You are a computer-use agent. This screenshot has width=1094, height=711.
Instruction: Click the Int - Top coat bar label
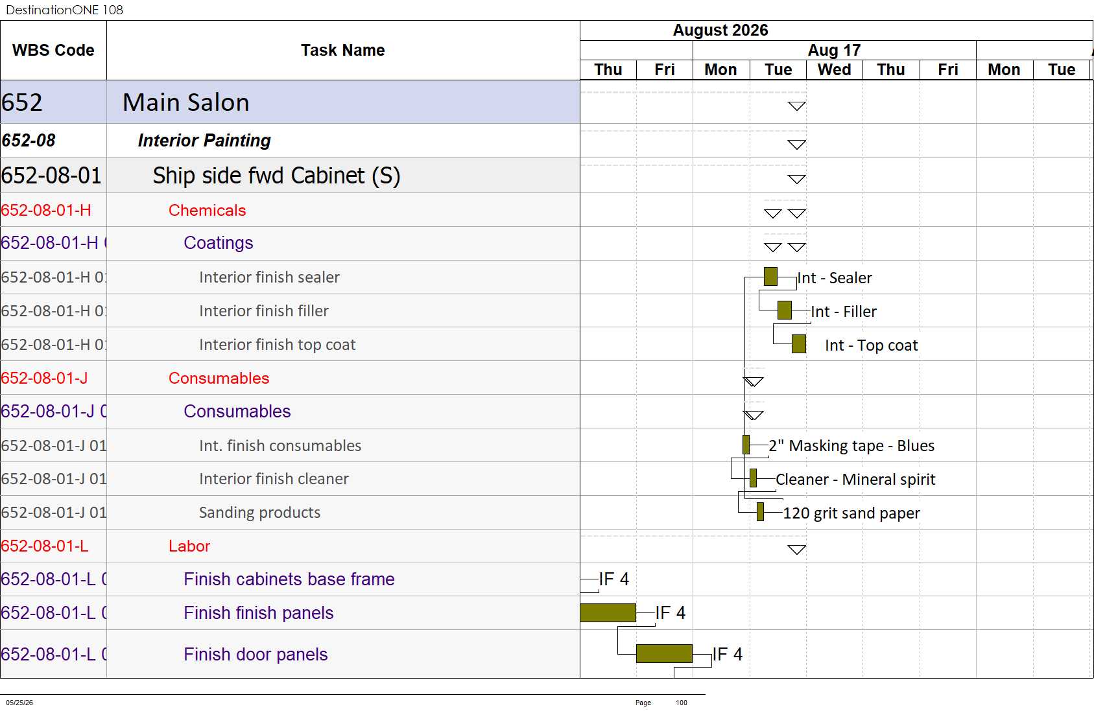click(871, 345)
